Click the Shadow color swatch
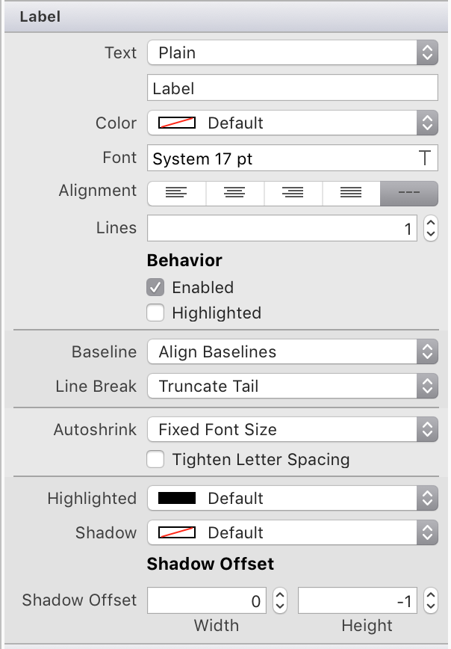The width and height of the screenshot is (451, 649). click(x=178, y=532)
